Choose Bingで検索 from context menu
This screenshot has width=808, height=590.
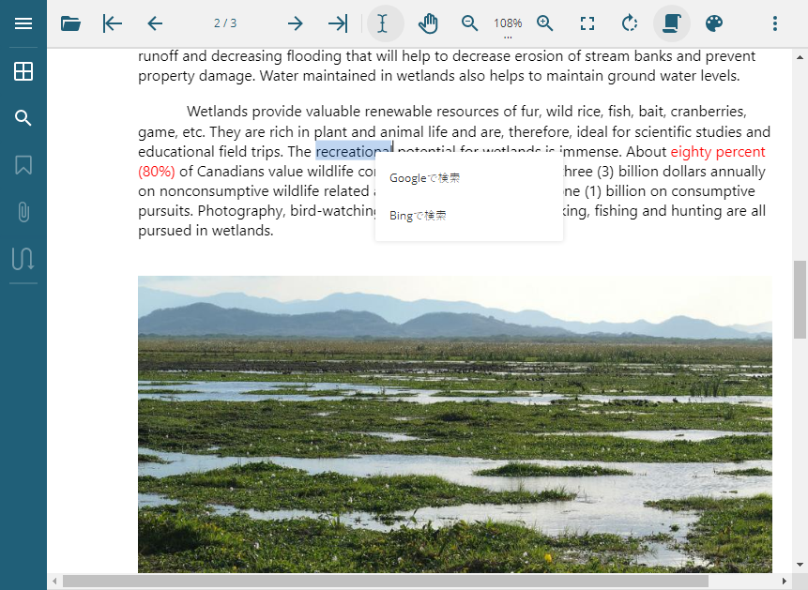click(469, 216)
